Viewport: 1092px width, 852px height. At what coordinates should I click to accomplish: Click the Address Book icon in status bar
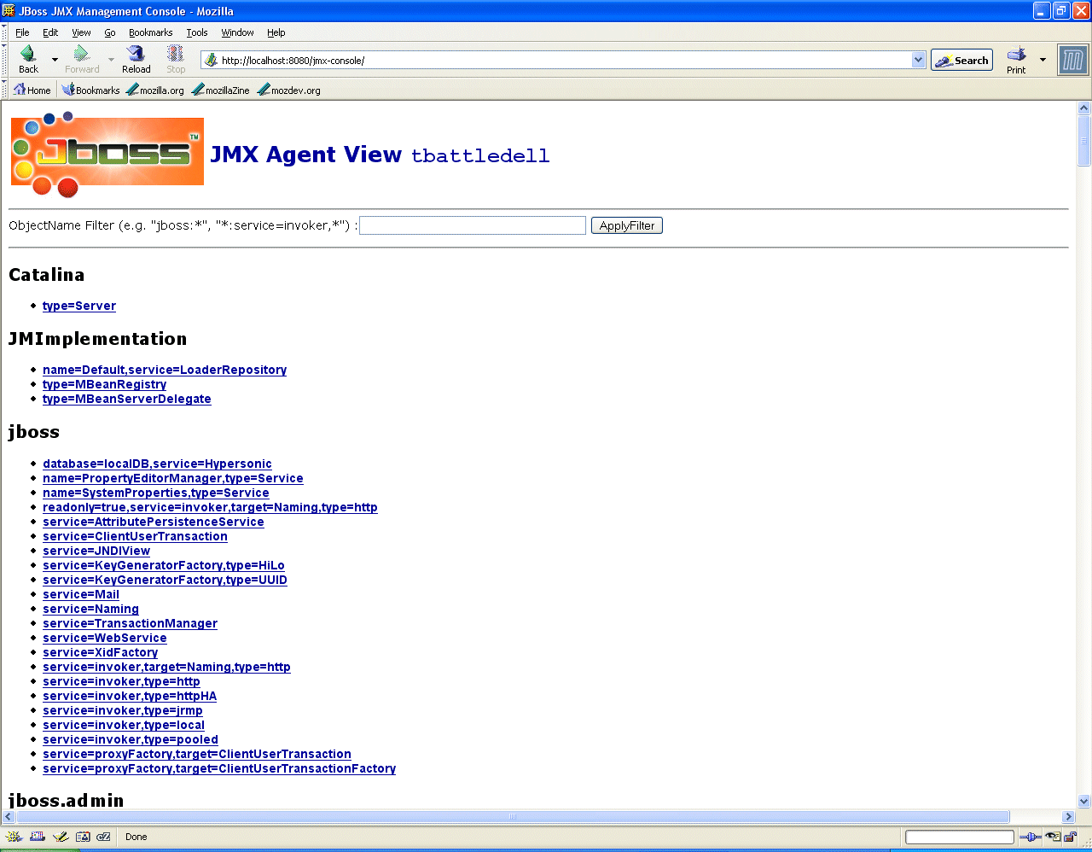click(x=82, y=837)
